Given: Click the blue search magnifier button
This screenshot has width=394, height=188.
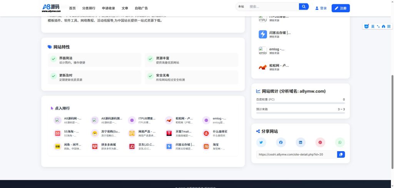Looking at the screenshot, I should pyautogui.click(x=304, y=7).
